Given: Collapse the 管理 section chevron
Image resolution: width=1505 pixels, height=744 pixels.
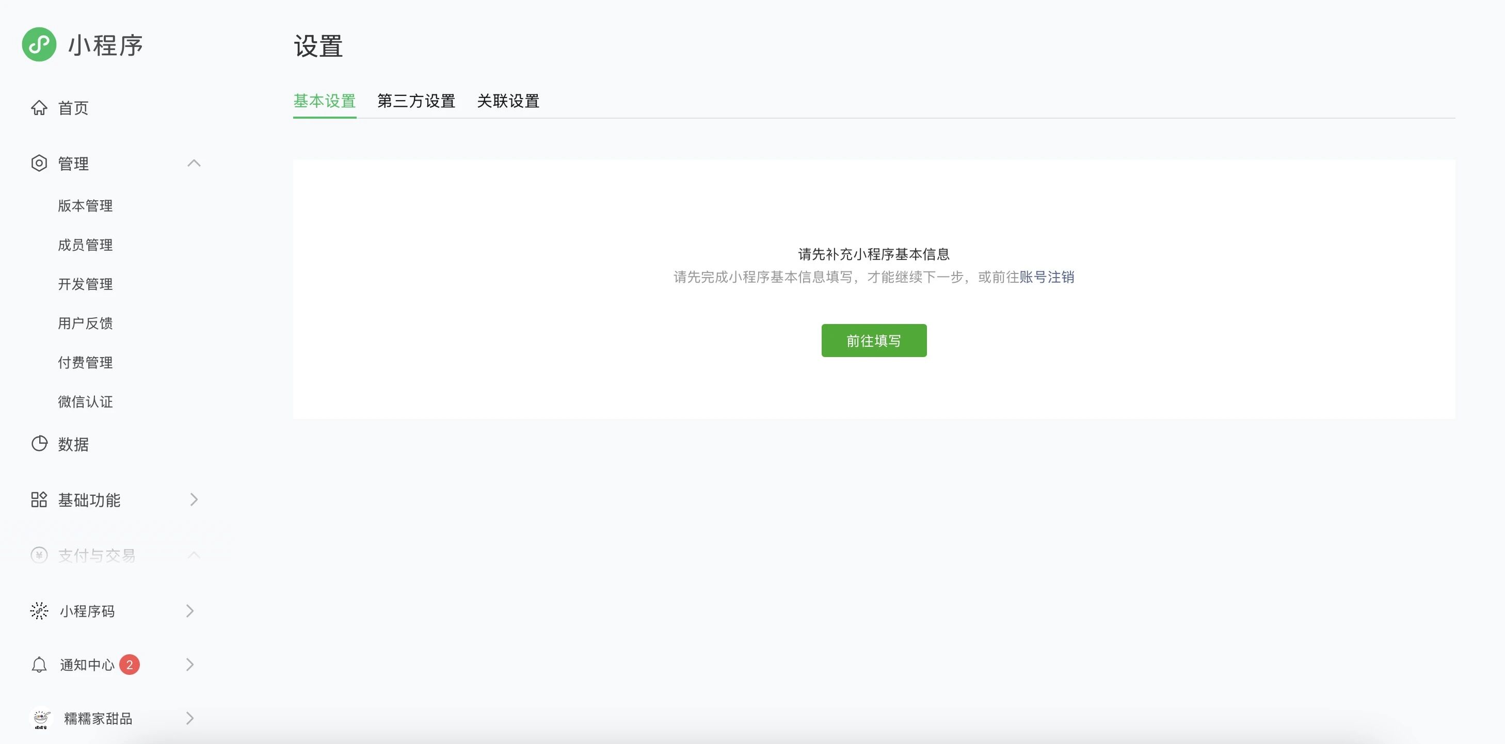Looking at the screenshot, I should coord(194,163).
